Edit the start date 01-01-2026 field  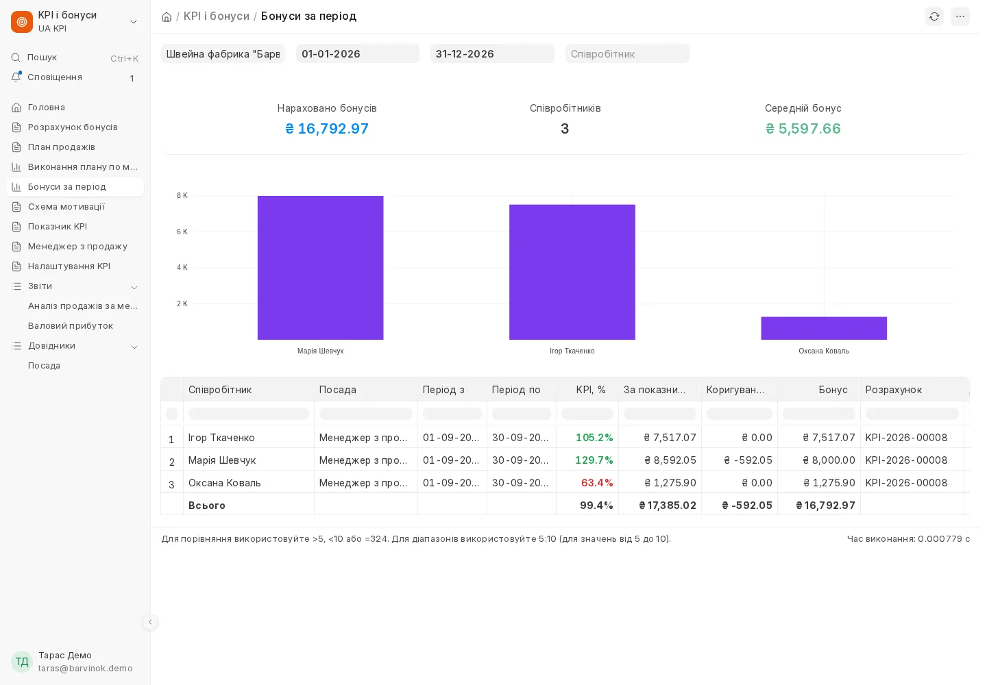pos(358,54)
